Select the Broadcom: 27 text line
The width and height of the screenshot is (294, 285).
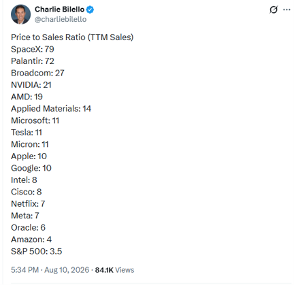(x=37, y=73)
